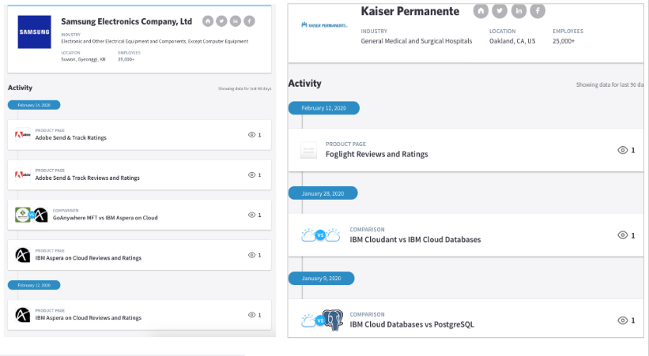Select Samsung's February 12, 2020 date marker
The image size is (649, 356).
pyautogui.click(x=34, y=285)
